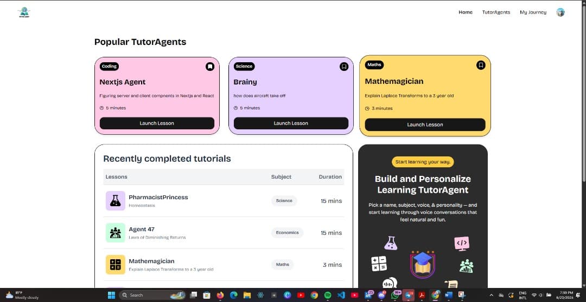586x302 pixels.
Task: Open Visual Studio Code from taskbar
Action: pos(341,295)
